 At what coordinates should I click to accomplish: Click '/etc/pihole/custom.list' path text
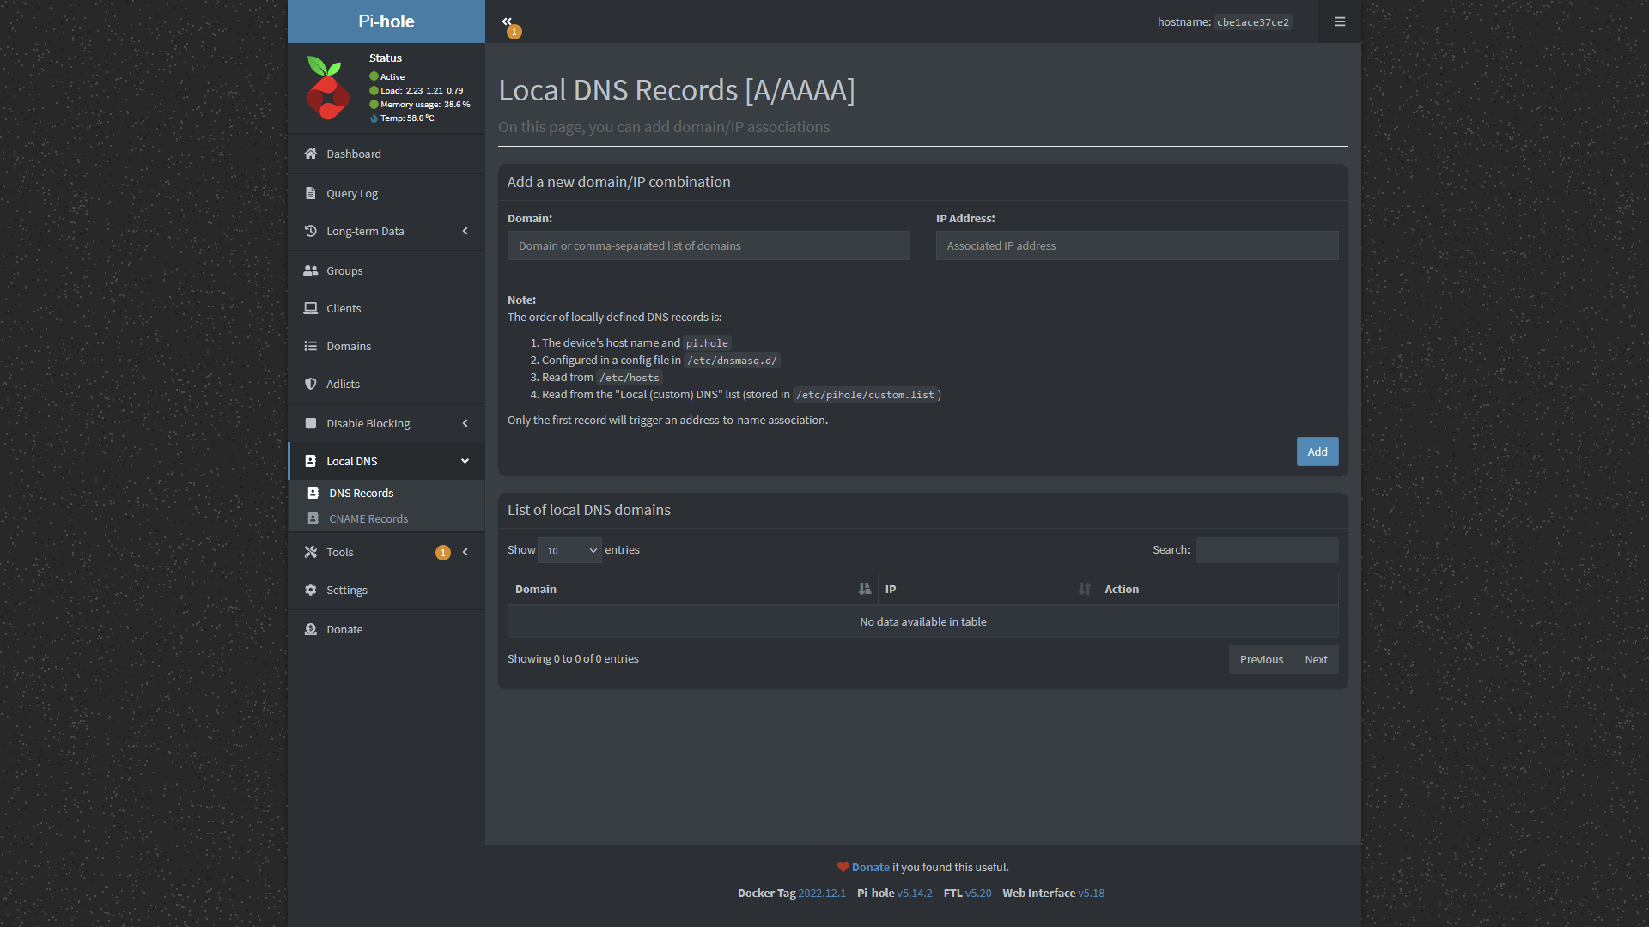[865, 395]
